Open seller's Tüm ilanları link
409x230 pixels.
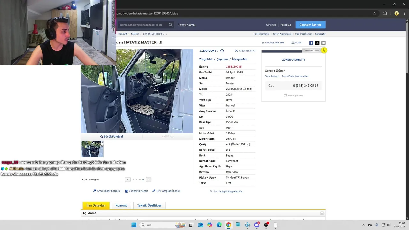[x=272, y=76]
